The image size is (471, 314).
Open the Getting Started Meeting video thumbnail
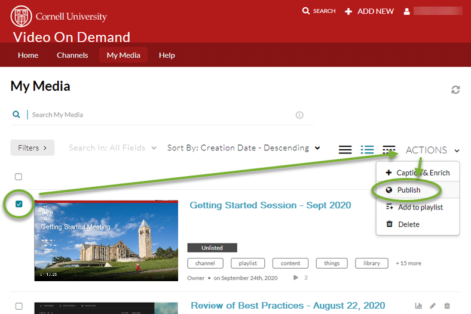tap(106, 241)
